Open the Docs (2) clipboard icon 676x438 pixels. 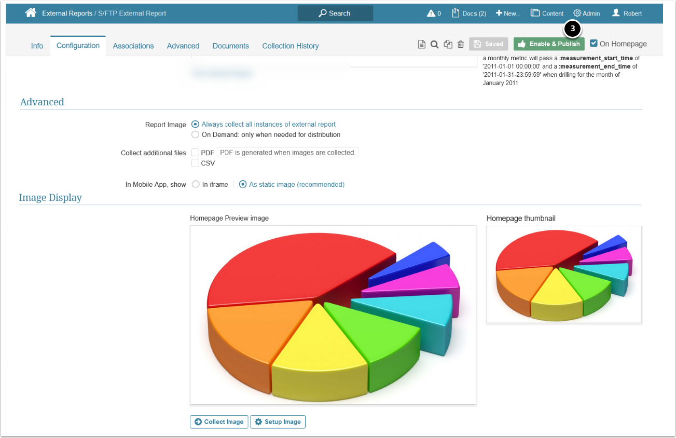[x=456, y=13]
